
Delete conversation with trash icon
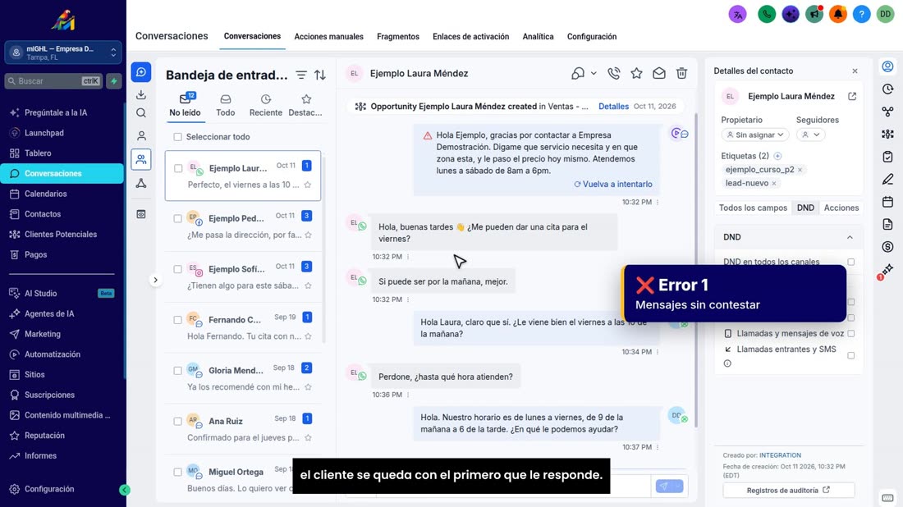tap(682, 73)
